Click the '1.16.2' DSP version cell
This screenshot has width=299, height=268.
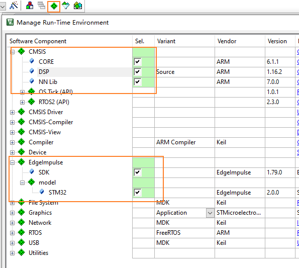coord(280,72)
